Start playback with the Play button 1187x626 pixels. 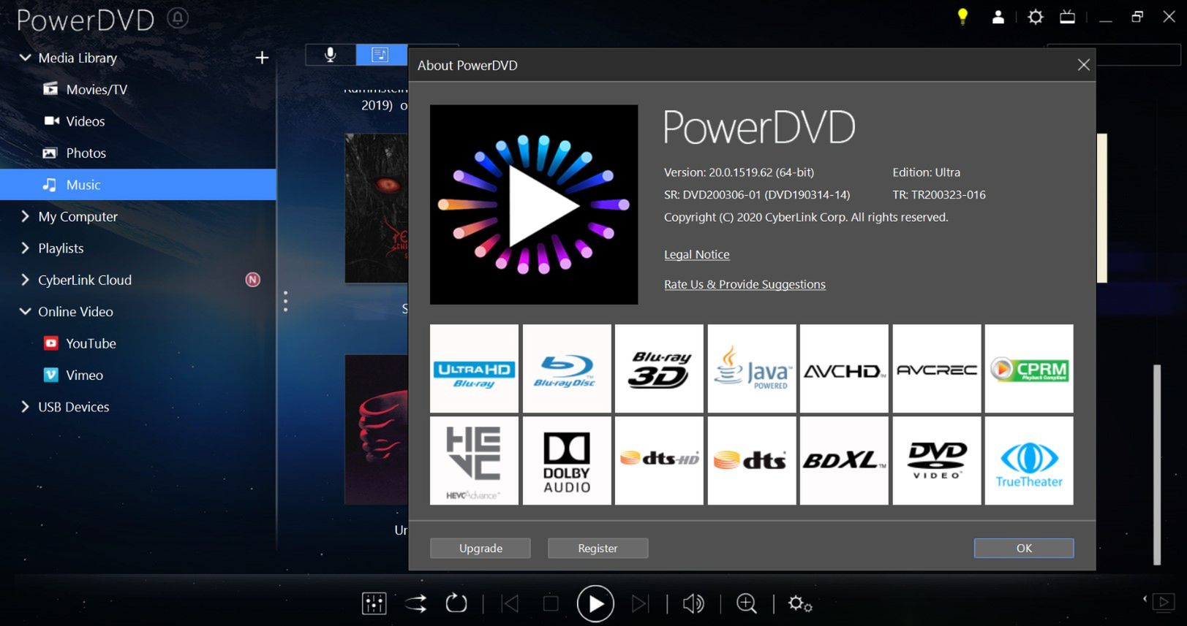595,603
